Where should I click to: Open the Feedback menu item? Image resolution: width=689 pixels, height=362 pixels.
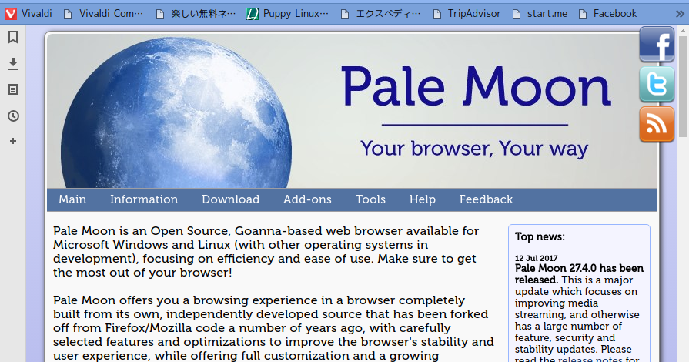pos(486,199)
